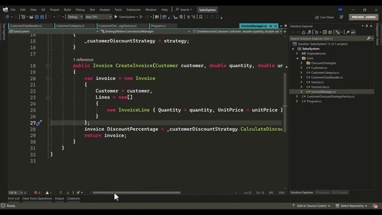Start debugging with green play SalesSystem
The height and width of the screenshot is (215, 382).
[126, 17]
